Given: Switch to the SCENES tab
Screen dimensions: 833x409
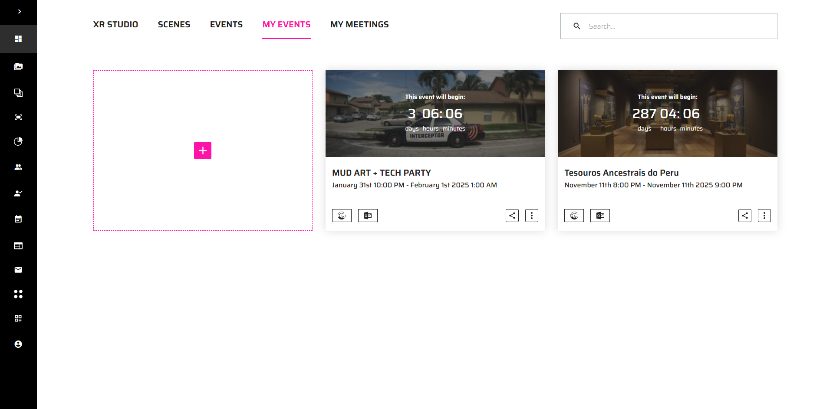Looking at the screenshot, I should click(x=174, y=25).
